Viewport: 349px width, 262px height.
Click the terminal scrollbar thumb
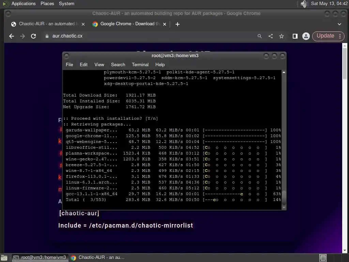click(284, 197)
